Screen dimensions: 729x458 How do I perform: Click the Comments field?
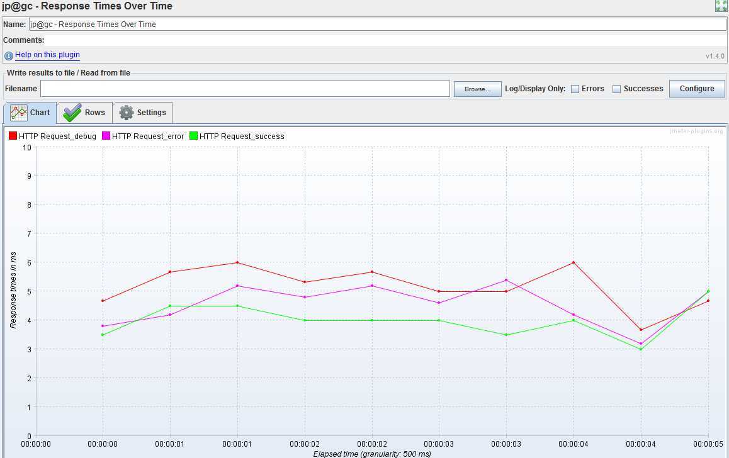(x=386, y=40)
